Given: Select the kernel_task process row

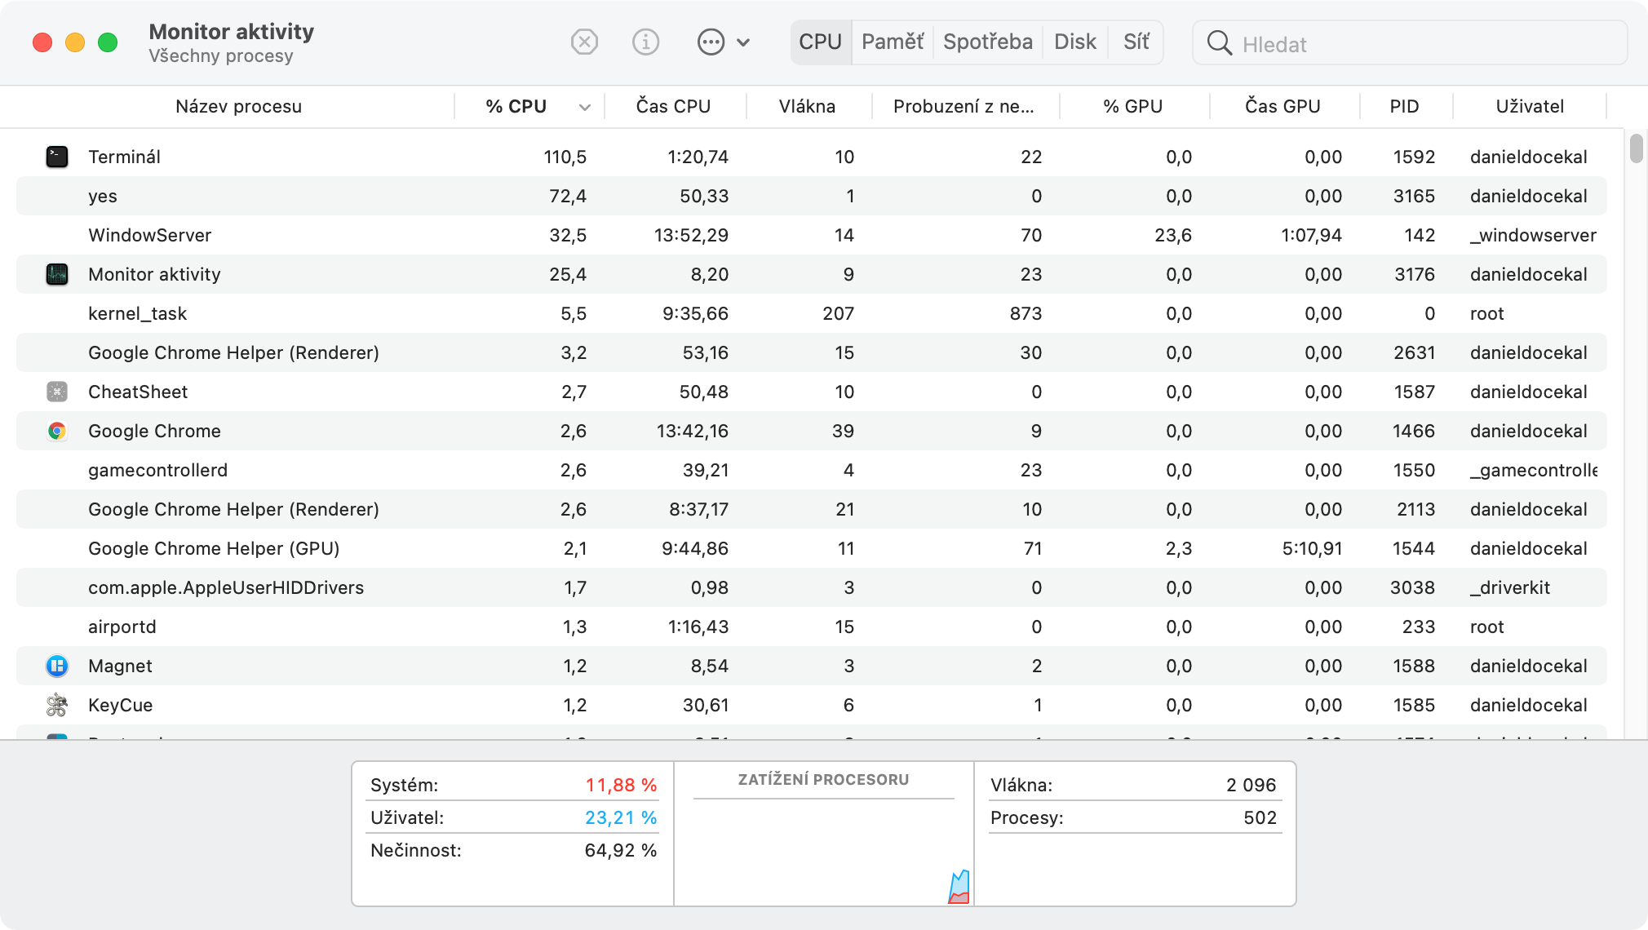Looking at the screenshot, I should pos(812,313).
